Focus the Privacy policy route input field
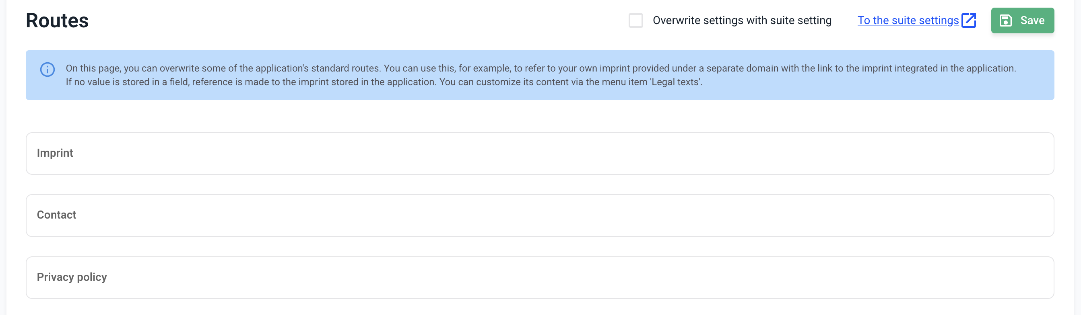The height and width of the screenshot is (315, 1081). click(540, 277)
